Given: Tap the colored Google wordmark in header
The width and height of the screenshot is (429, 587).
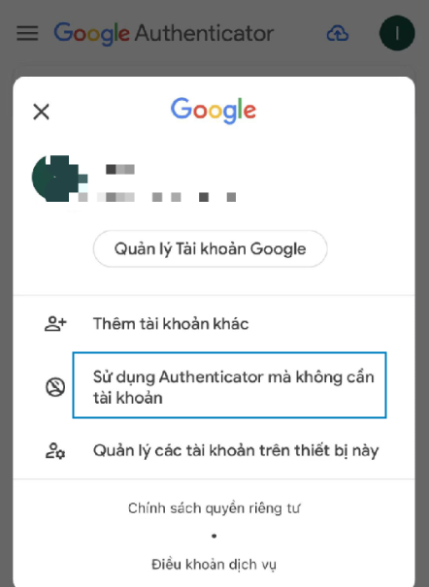Looking at the screenshot, I should pyautogui.click(x=91, y=34).
